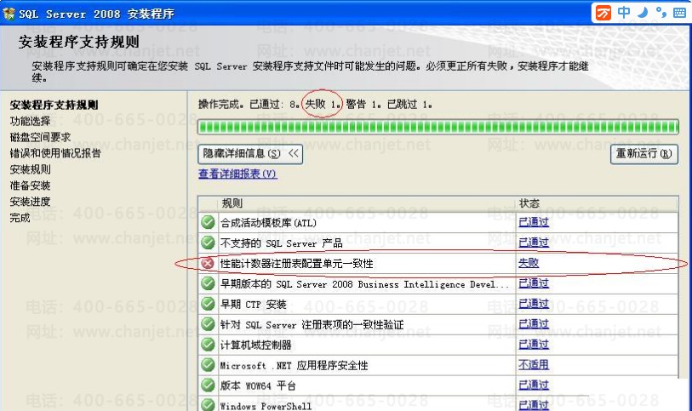Image resolution: width=692 pixels, height=411 pixels.
Task: Select rule text 计算机域控制器
Action: click(256, 345)
